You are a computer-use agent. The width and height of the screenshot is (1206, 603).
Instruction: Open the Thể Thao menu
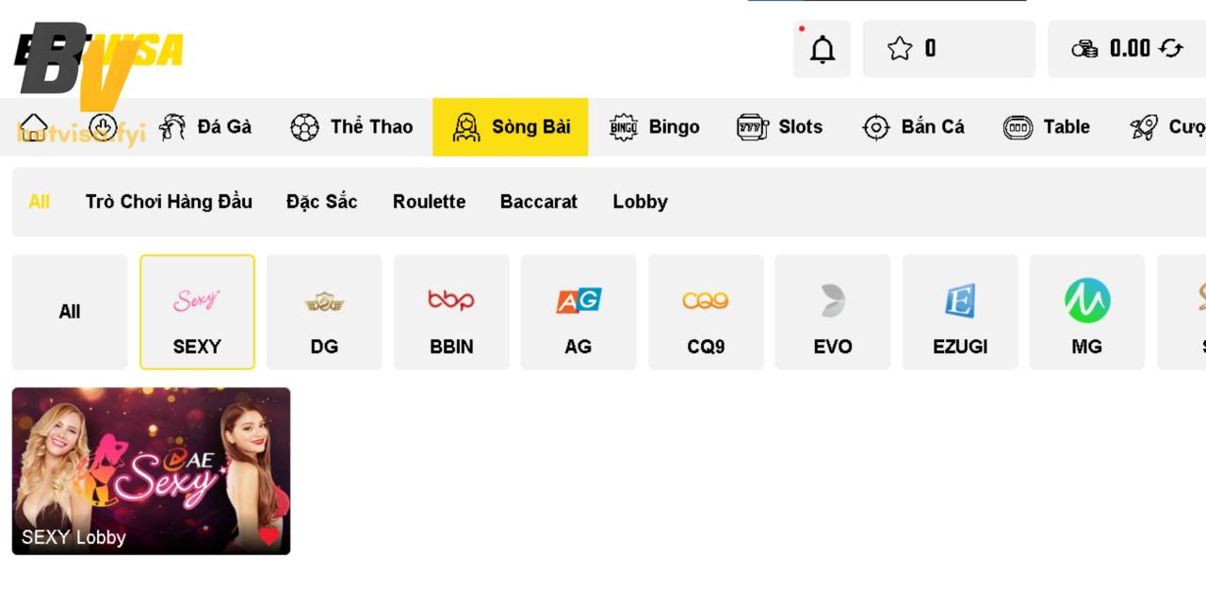click(351, 127)
